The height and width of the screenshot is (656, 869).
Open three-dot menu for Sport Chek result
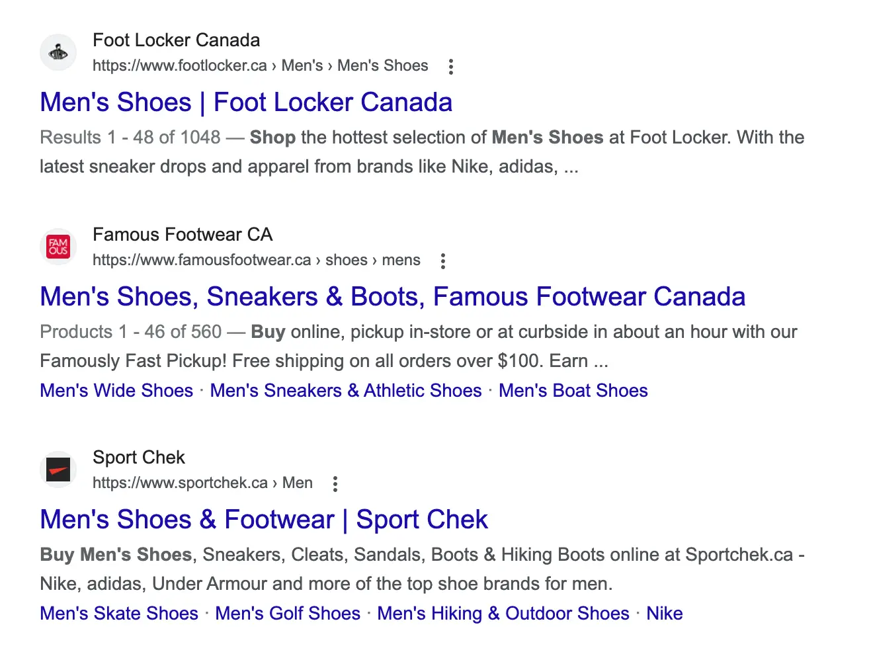(335, 484)
